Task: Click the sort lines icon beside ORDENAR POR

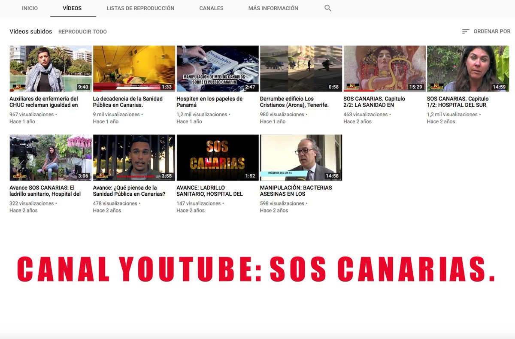Action: [x=466, y=31]
